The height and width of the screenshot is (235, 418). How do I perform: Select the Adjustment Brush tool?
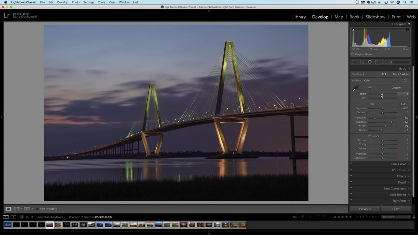(399, 62)
